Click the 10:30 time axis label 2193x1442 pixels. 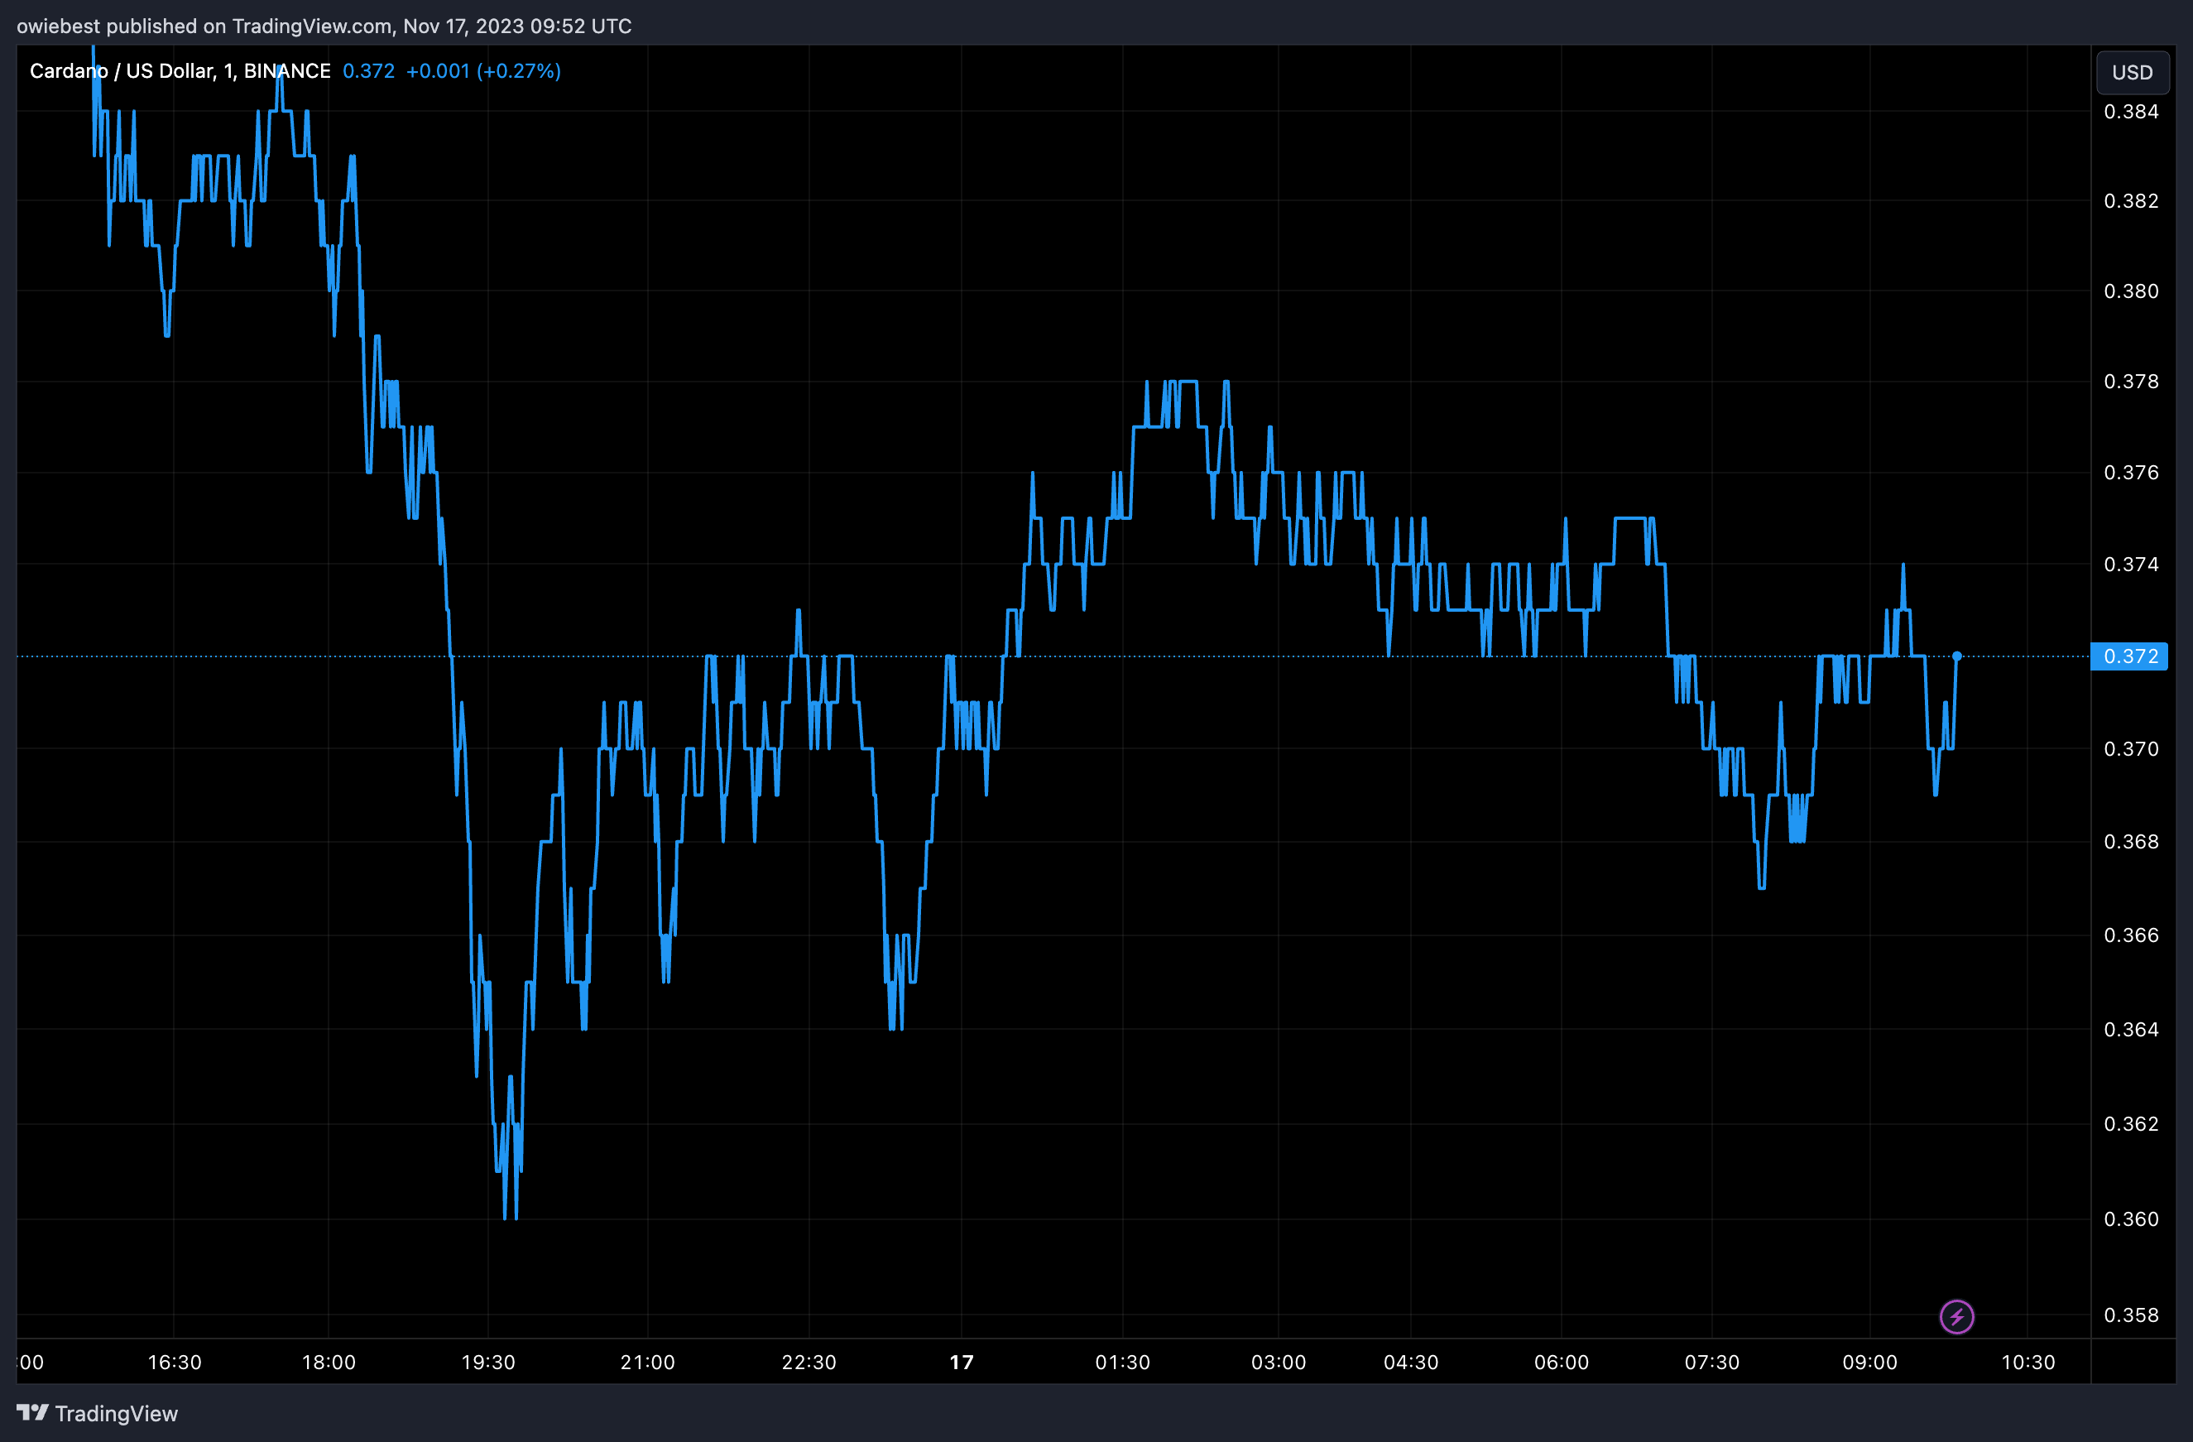tap(2028, 1362)
